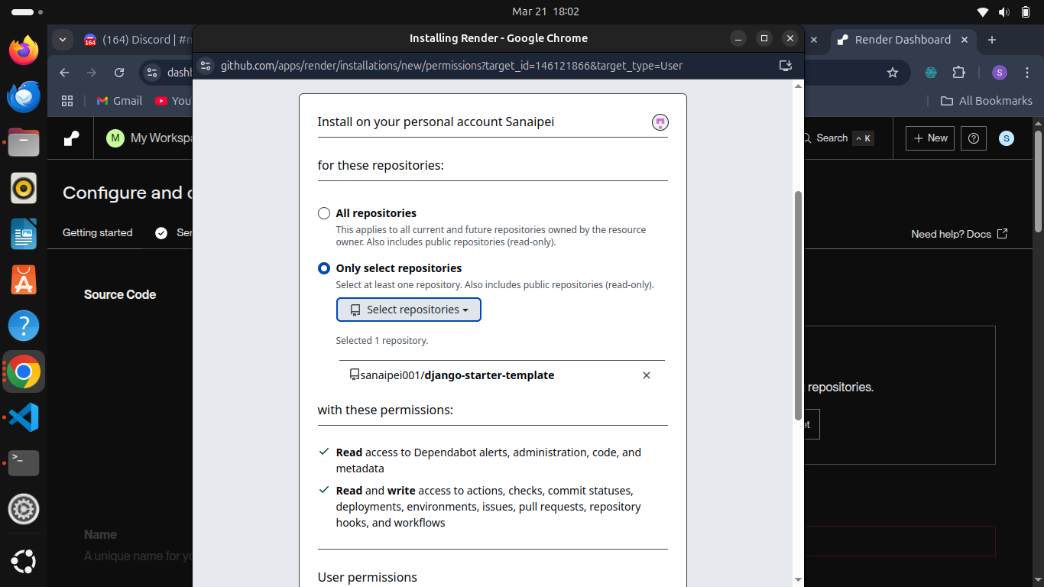Open the clock showing Mar 21 18:02

pos(546,11)
